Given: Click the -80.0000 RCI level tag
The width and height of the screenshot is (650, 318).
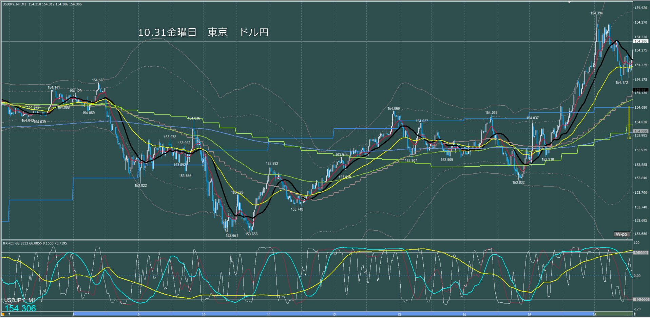Looking at the screenshot, I should [641, 300].
